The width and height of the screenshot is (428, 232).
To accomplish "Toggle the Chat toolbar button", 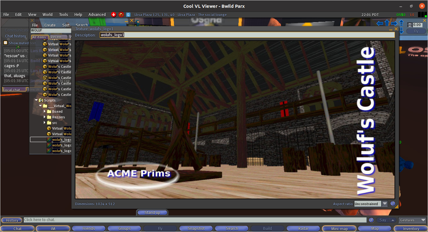I will click(x=18, y=229).
